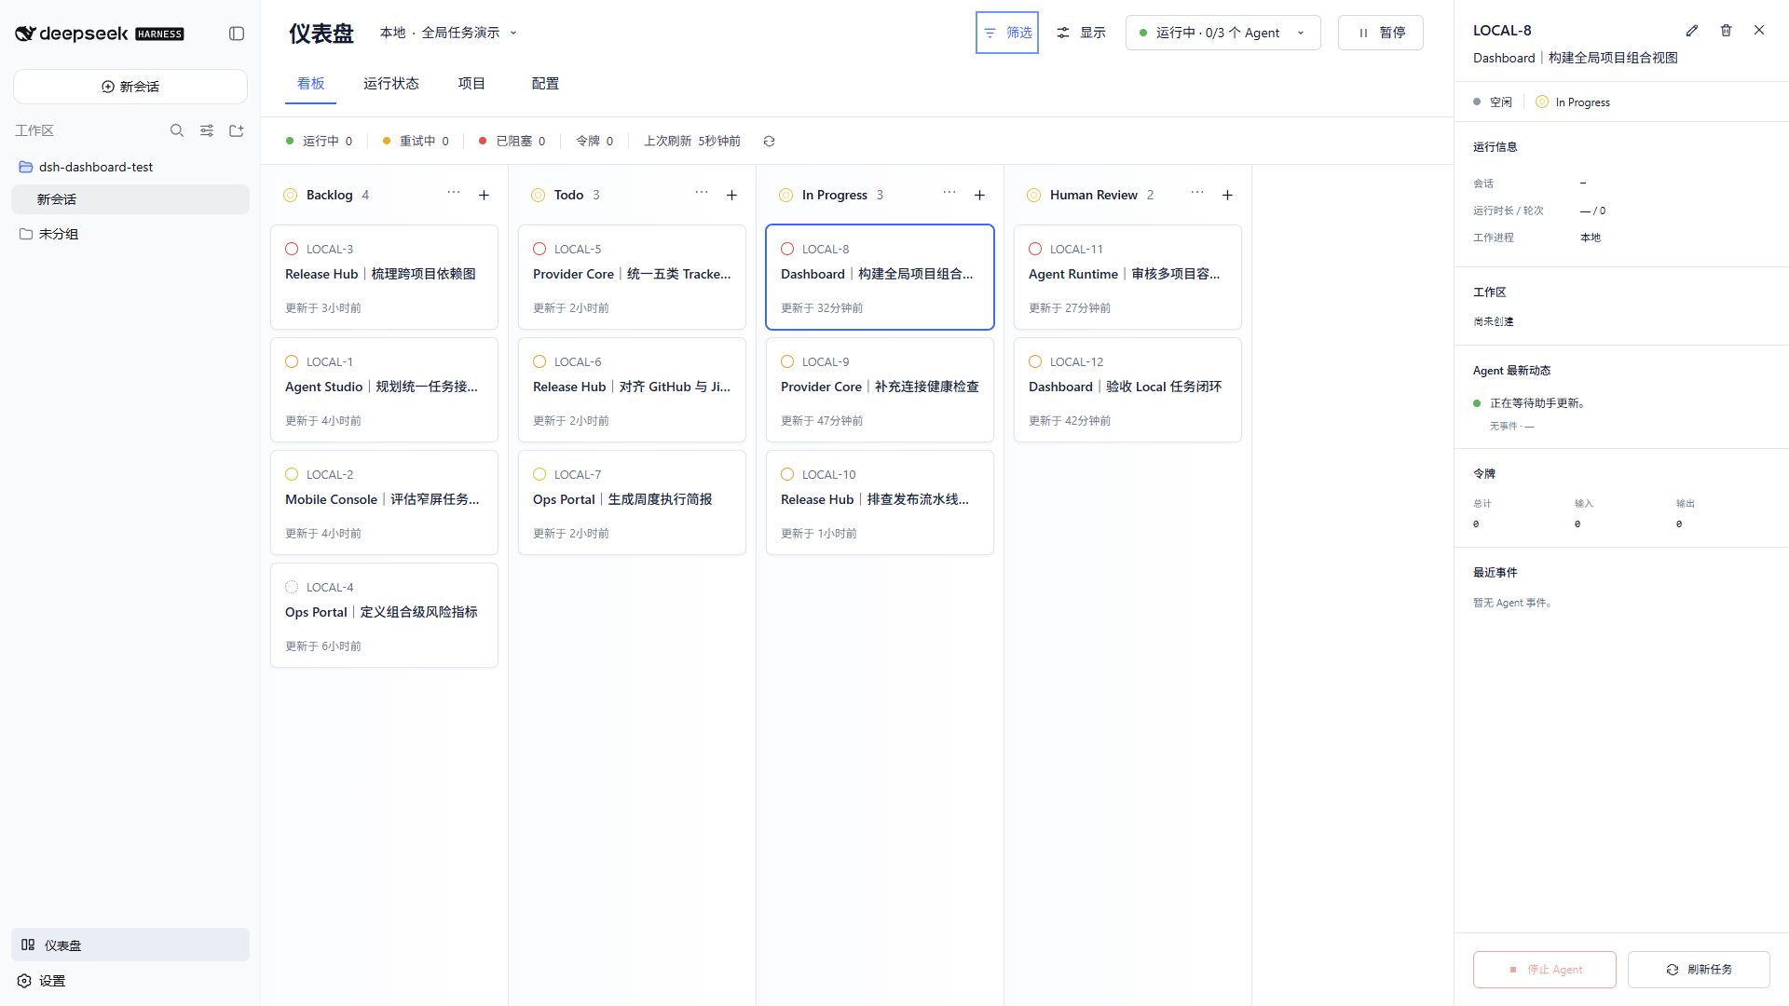
Task: Add a card to the Backlog column
Action: [484, 195]
